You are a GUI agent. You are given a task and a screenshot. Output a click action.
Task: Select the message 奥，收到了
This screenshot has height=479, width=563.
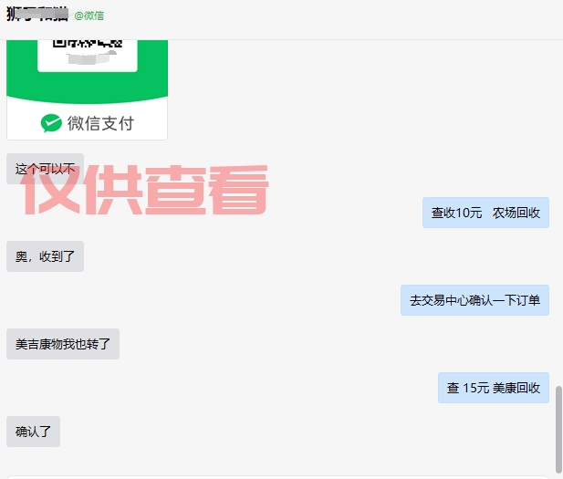46,256
